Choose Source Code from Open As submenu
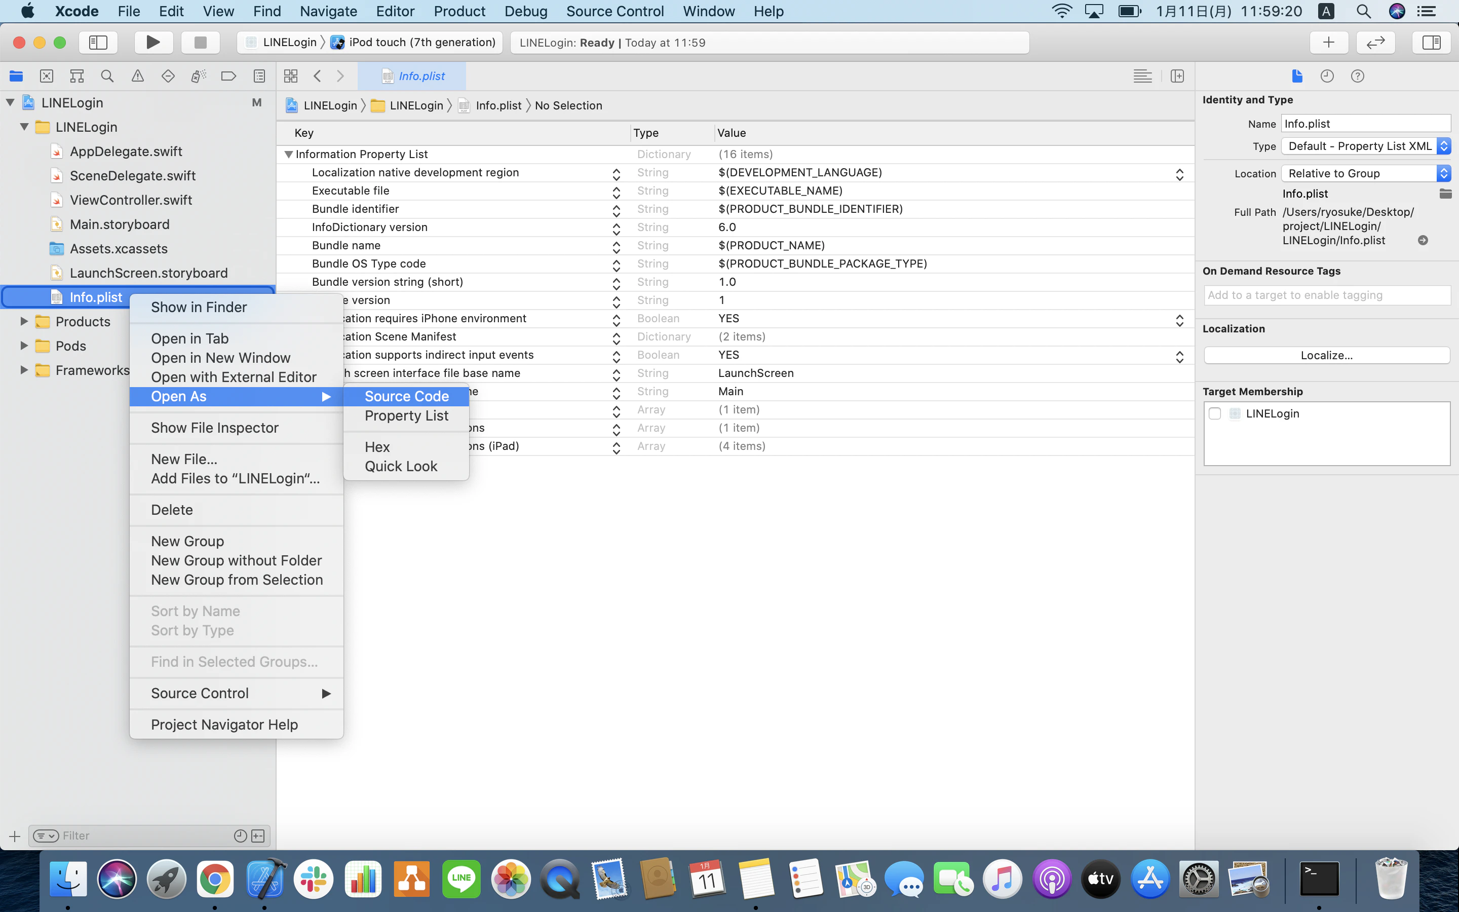Viewport: 1459px width, 912px height. [406, 396]
